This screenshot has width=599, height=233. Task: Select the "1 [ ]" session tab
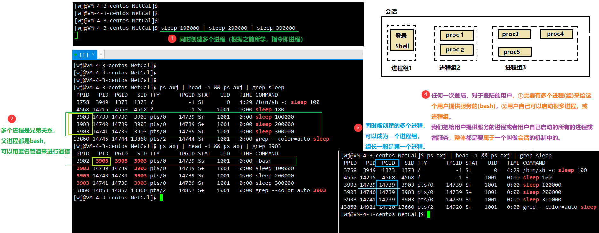84,55
